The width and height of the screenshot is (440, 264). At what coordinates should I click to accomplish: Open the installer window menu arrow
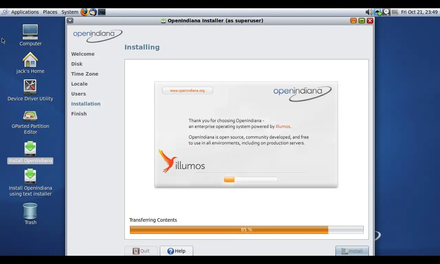(70, 21)
